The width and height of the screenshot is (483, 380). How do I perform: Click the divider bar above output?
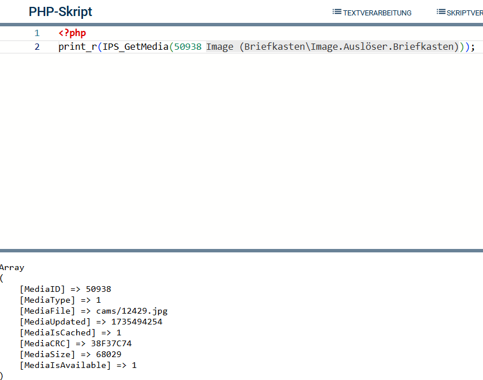241,251
